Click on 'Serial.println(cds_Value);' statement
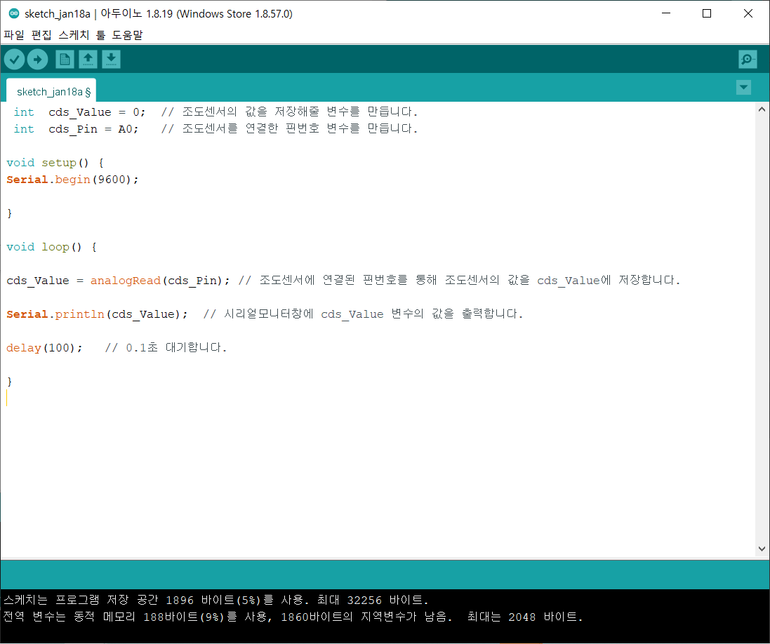The image size is (770, 644). (x=98, y=314)
